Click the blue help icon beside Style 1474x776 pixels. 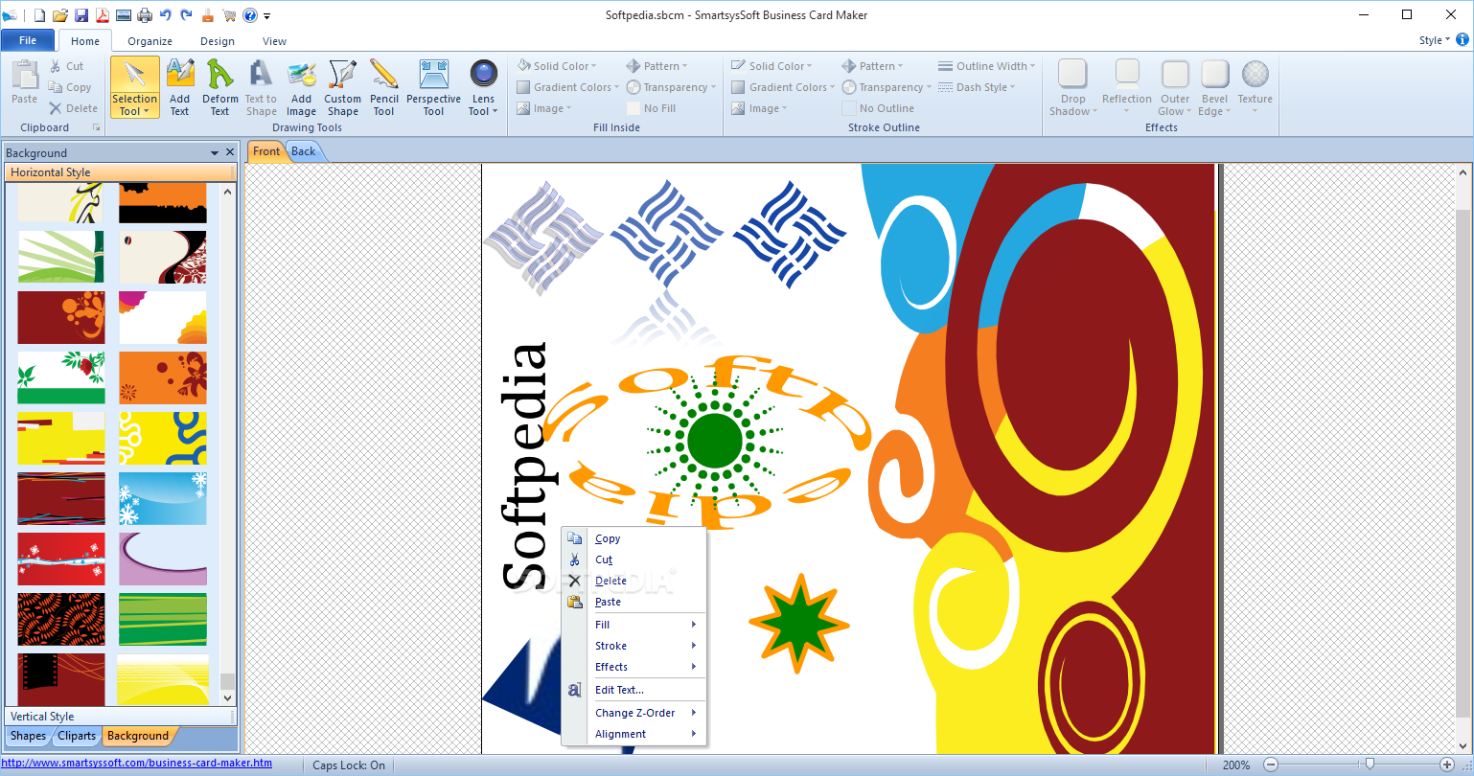tap(1462, 40)
